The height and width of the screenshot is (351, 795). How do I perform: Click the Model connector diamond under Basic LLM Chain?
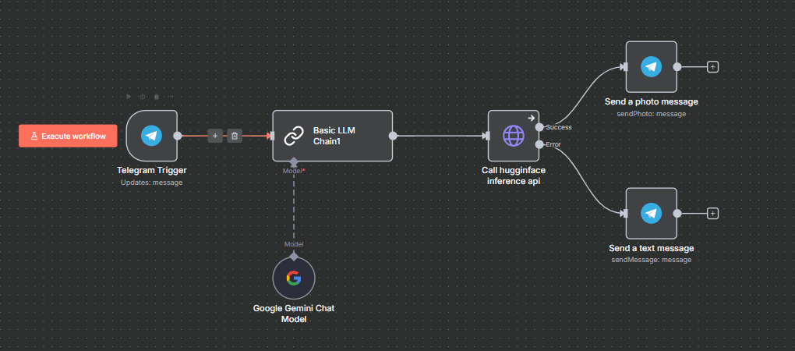294,162
